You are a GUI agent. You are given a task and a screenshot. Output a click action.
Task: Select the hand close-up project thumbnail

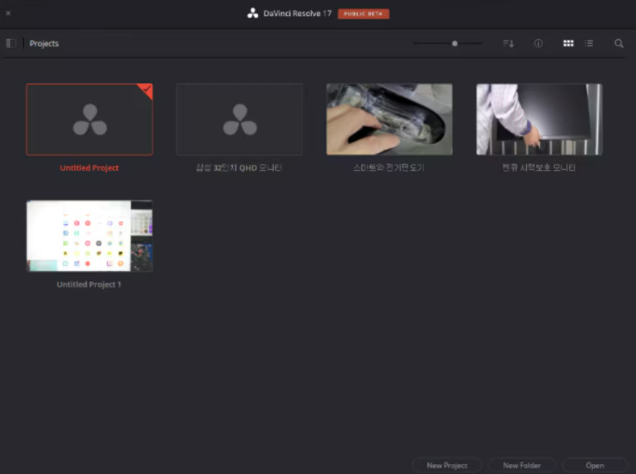390,120
